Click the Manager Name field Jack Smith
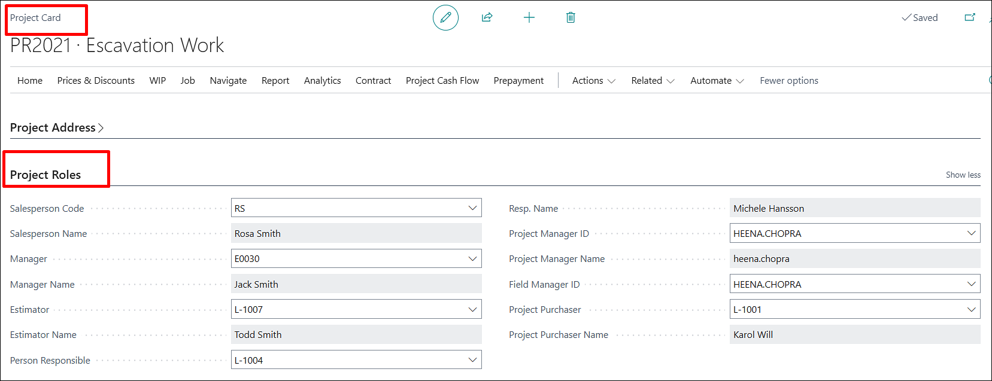The height and width of the screenshot is (381, 992). [356, 284]
